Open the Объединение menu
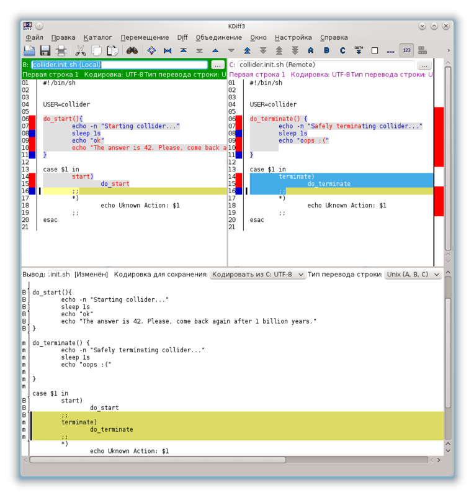This screenshot has width=474, height=497. pyautogui.click(x=219, y=37)
